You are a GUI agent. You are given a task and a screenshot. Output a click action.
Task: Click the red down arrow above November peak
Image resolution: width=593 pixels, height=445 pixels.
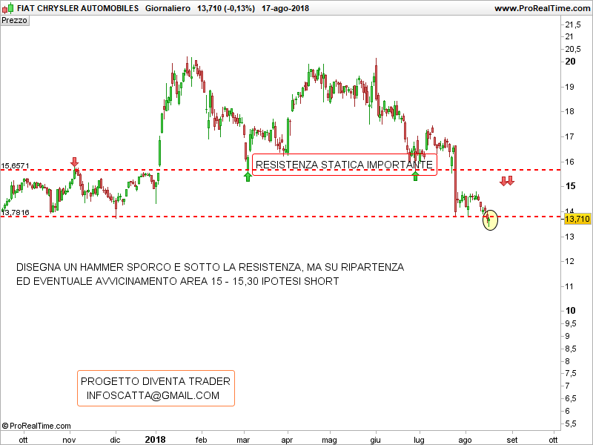[75, 162]
